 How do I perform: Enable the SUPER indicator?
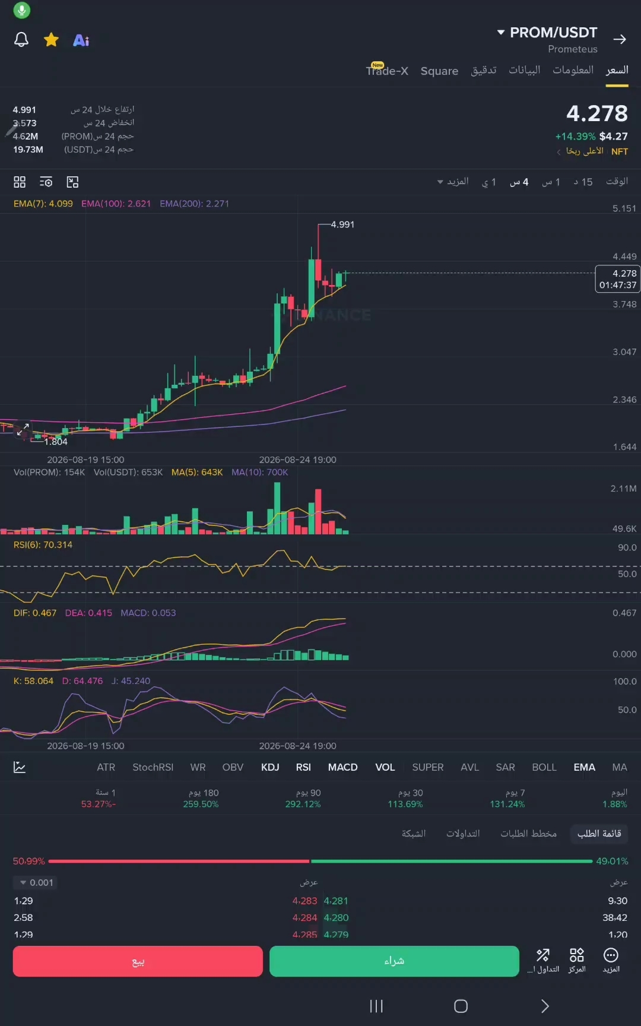[x=428, y=767]
